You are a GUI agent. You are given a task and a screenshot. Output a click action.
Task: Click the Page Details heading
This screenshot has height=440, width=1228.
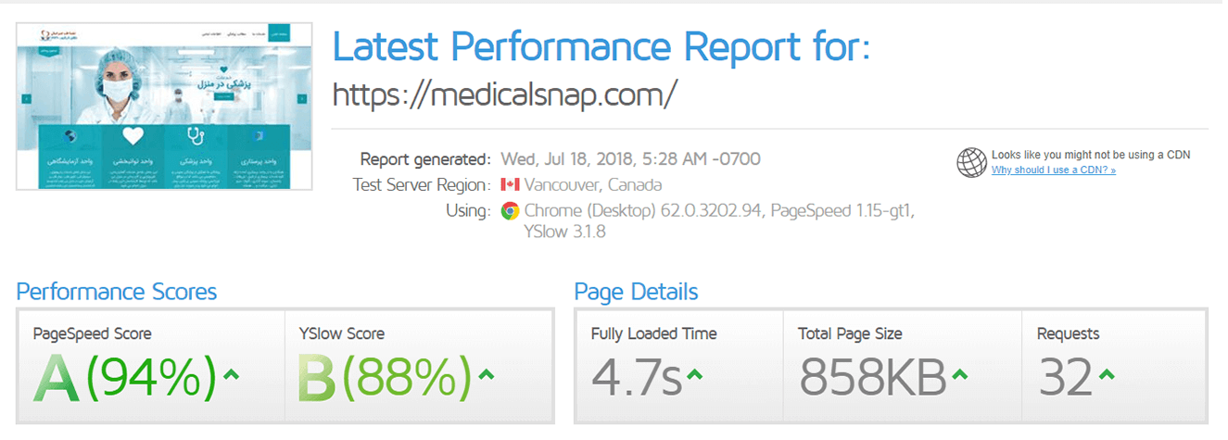click(x=636, y=293)
